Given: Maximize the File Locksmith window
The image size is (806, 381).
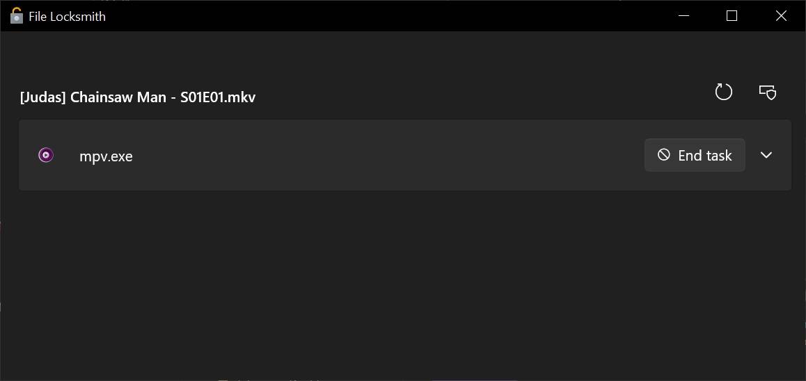Looking at the screenshot, I should [x=732, y=16].
